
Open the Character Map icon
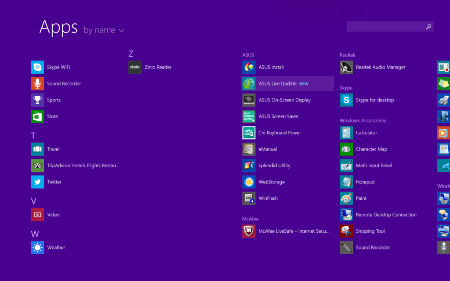346,149
